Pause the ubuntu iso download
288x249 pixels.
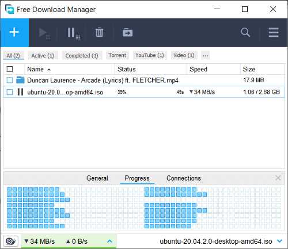pyautogui.click(x=20, y=92)
